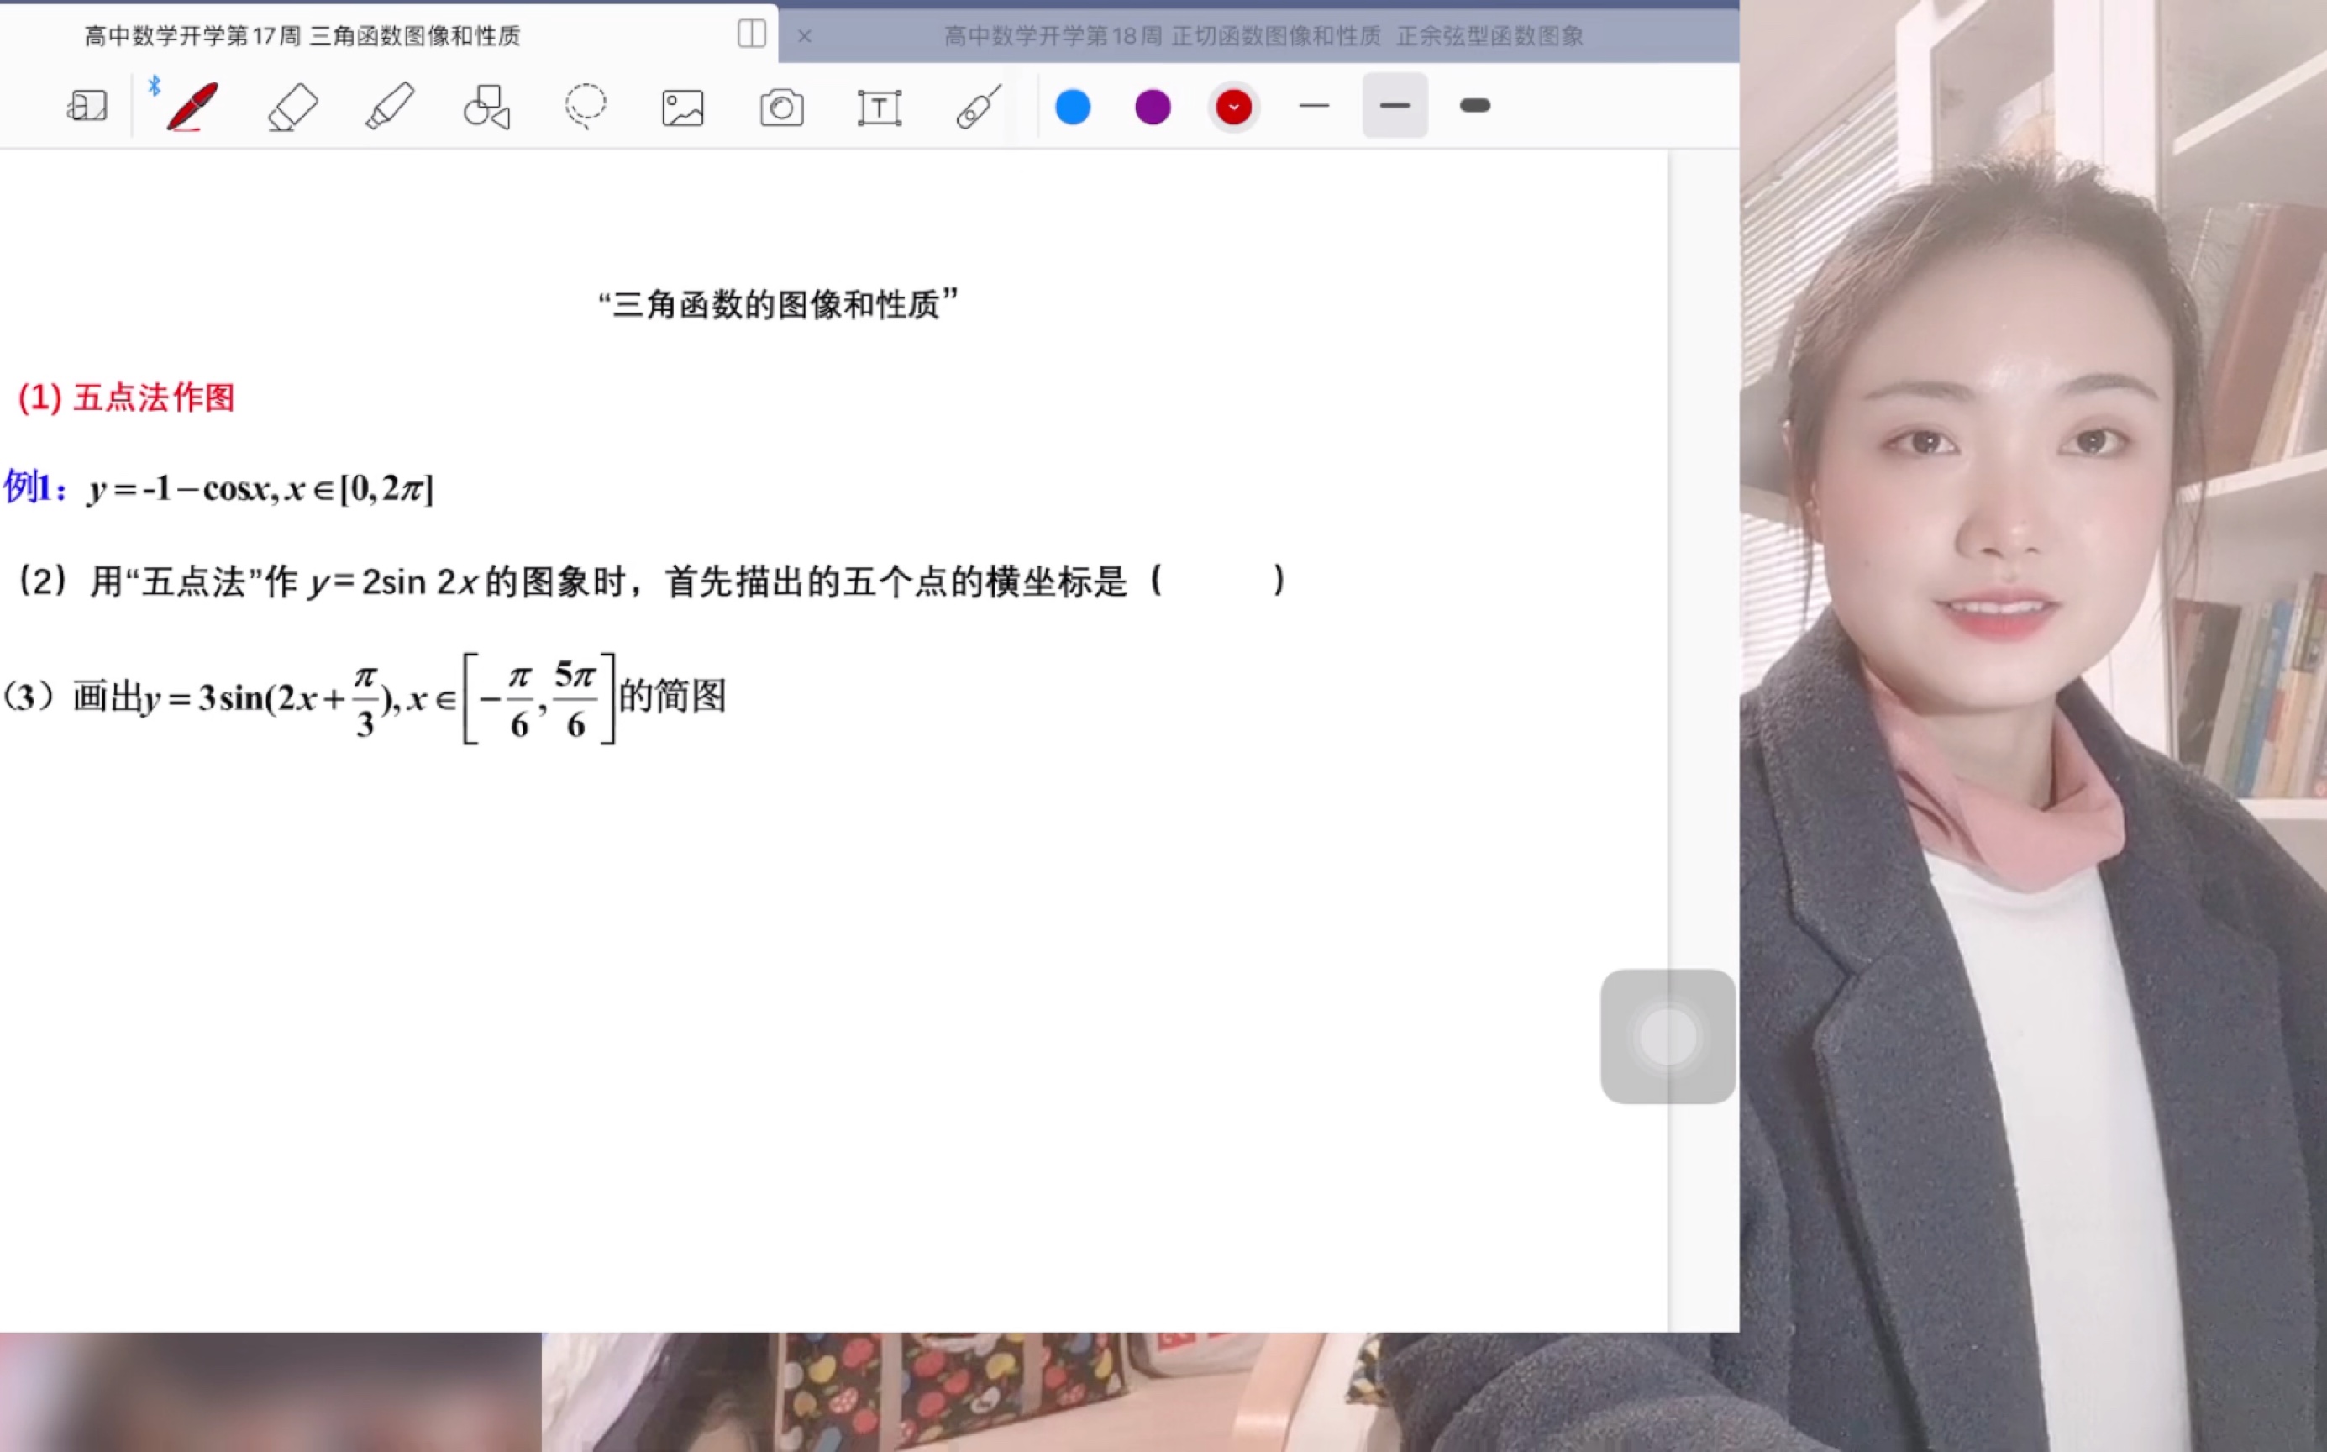Switch to 第17周 三角函数图像和性质 tab
This screenshot has width=2327, height=1452.
click(302, 36)
